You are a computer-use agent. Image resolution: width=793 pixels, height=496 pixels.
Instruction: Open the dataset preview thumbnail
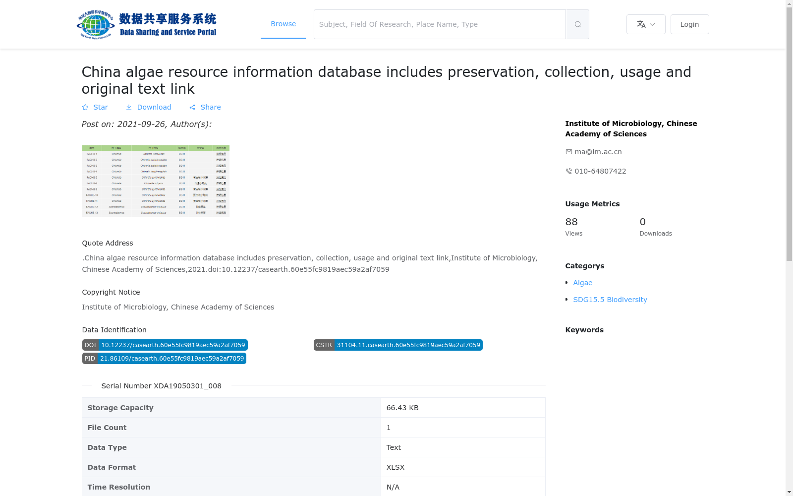tap(156, 181)
